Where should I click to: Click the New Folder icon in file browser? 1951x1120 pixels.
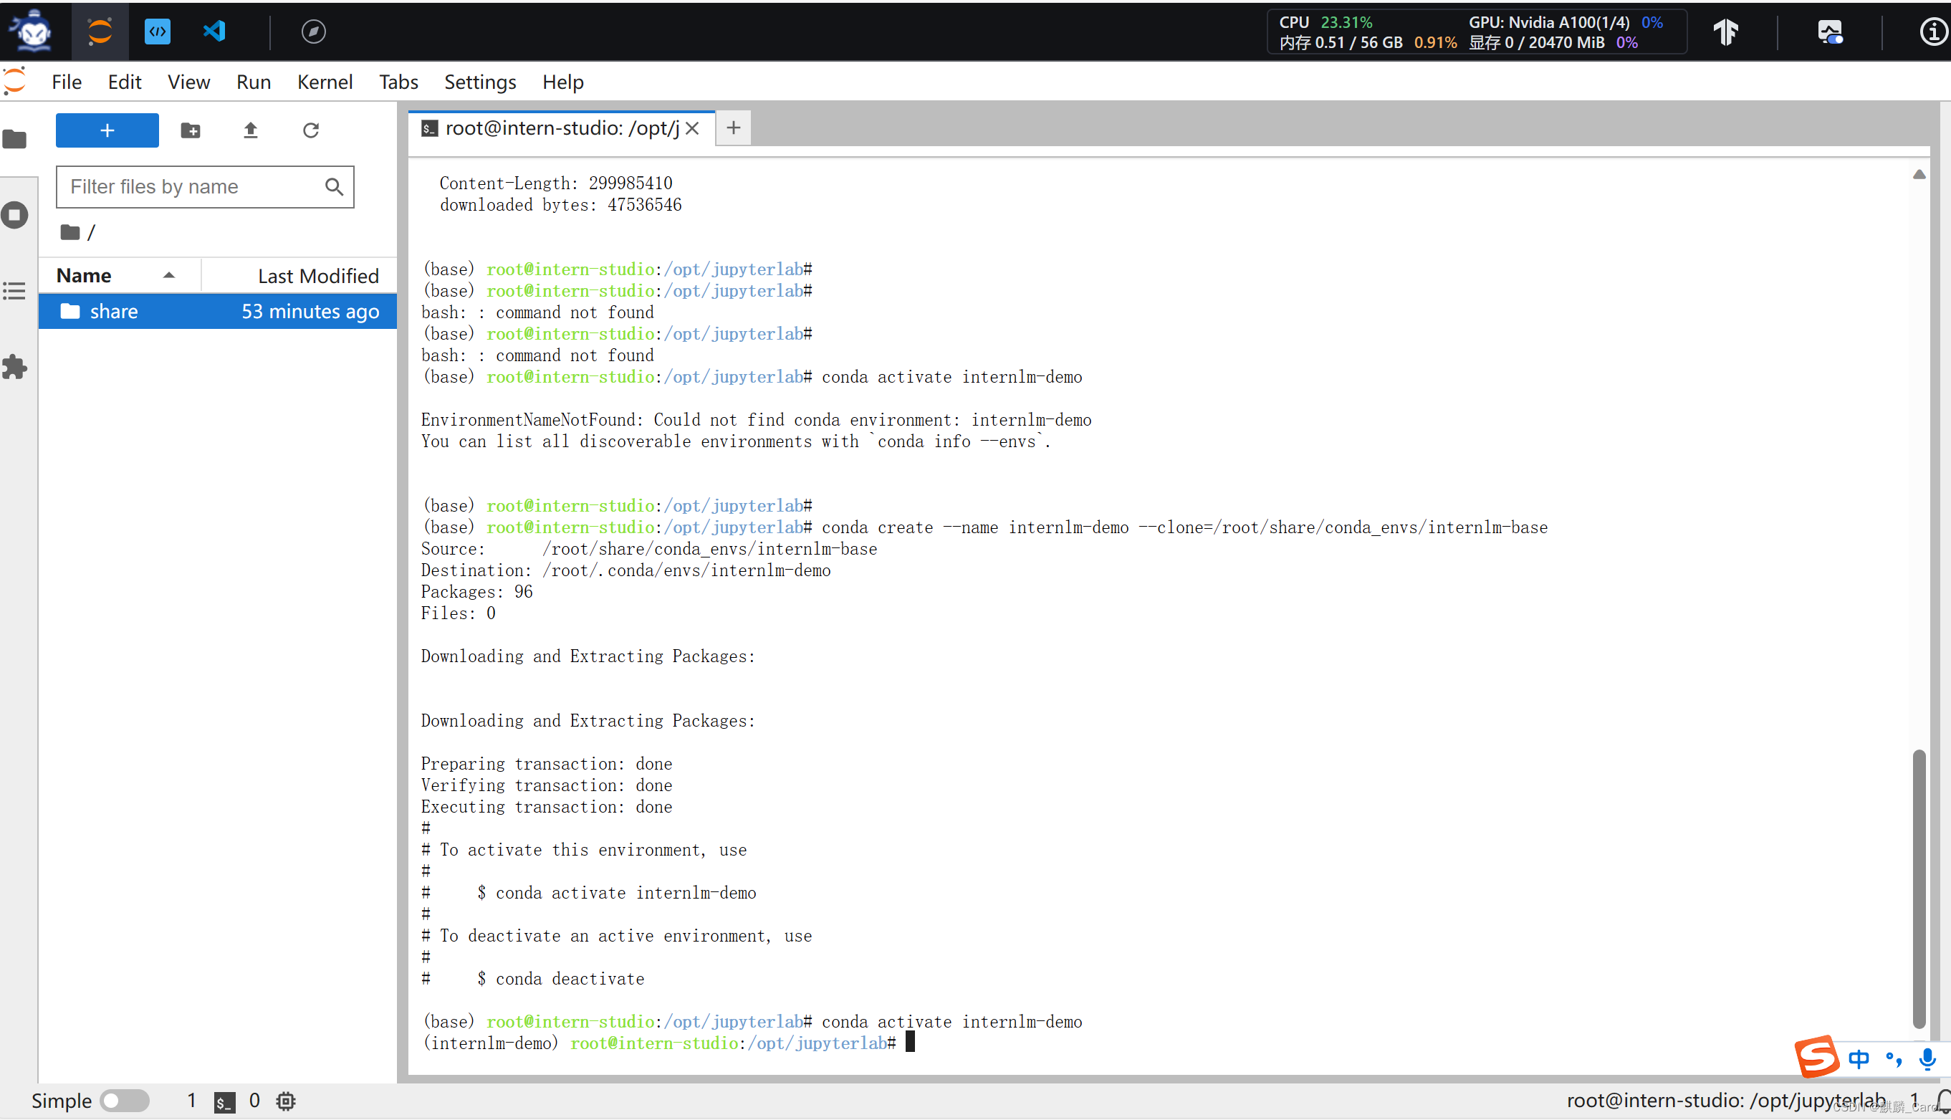click(x=191, y=130)
